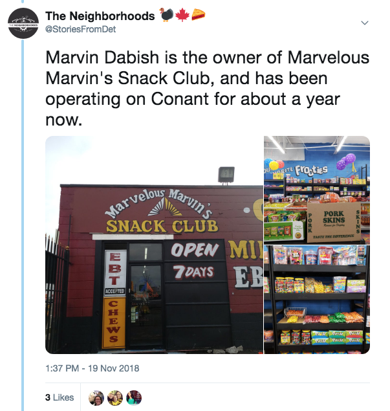The image size is (390, 411).
Task: Click the tweet text about Marvin Dabish
Action: 207,88
